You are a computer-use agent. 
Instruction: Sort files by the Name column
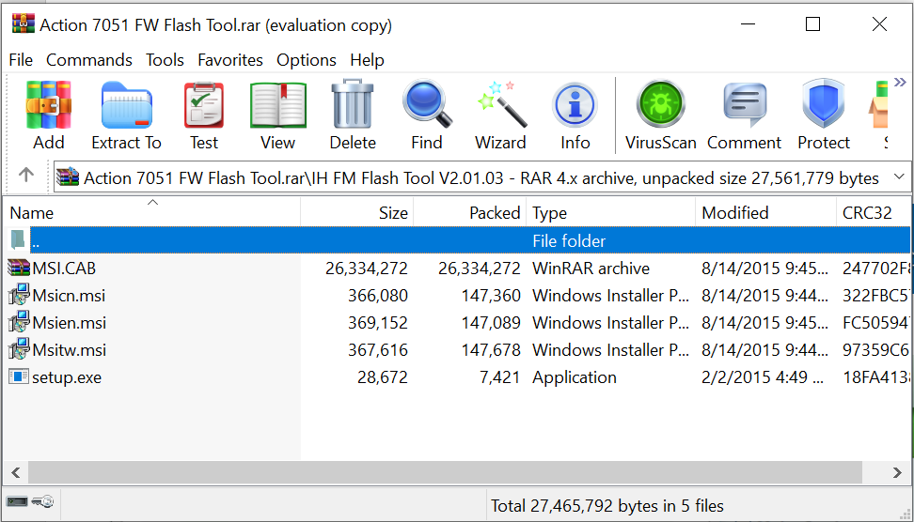click(x=151, y=212)
